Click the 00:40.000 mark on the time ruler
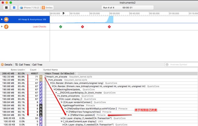Viewport: 198px width, 126px height. pos(135,13)
